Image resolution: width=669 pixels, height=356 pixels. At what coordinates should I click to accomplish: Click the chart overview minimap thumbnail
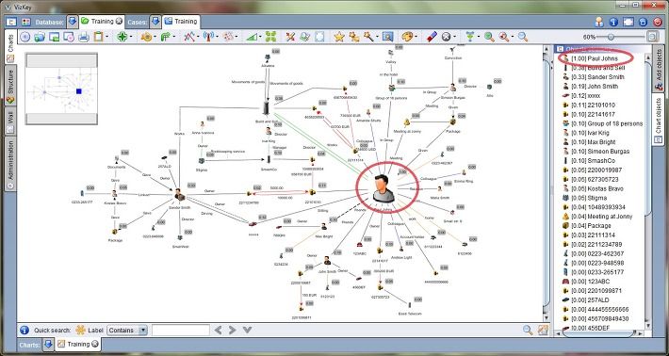(61, 89)
